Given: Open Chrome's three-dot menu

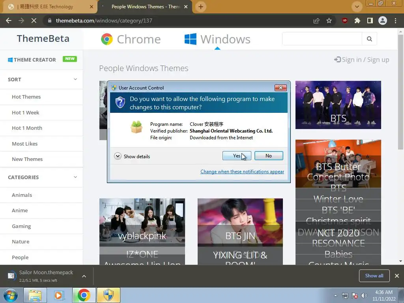Looking at the screenshot, I should tap(395, 21).
